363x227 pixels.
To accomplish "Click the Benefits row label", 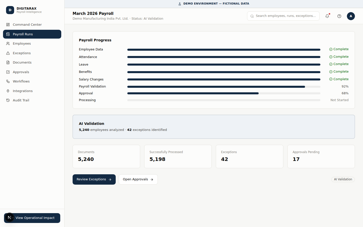I will pyautogui.click(x=85, y=72).
